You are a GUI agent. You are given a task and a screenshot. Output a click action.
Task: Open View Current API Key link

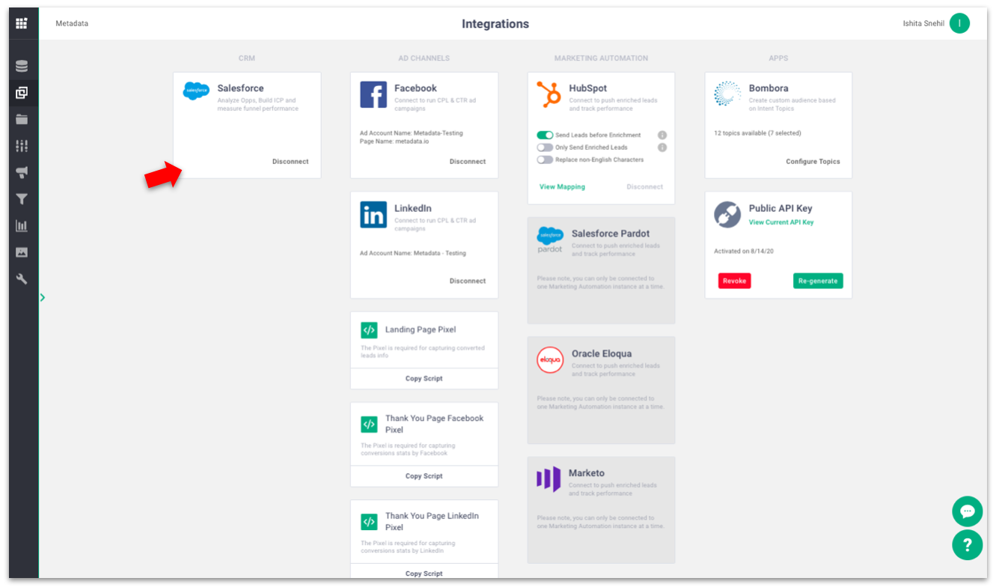coord(780,222)
